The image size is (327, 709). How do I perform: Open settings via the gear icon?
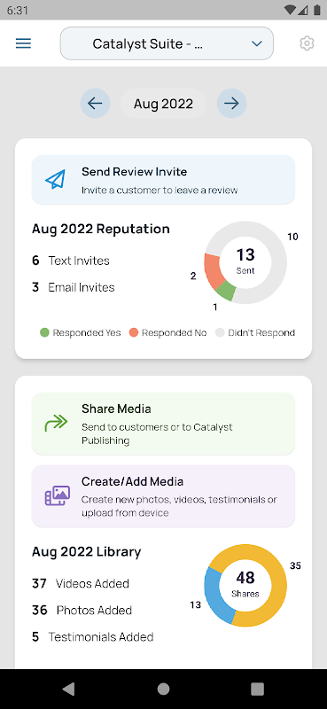(307, 43)
